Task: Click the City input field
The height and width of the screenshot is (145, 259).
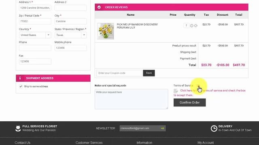Action: pos(71,21)
